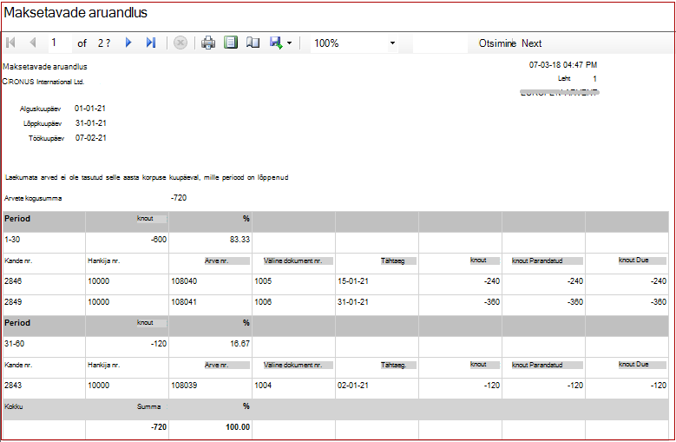This screenshot has height=442, width=676.
Task: Click the 83.33 percentage value
Action: tap(240, 240)
